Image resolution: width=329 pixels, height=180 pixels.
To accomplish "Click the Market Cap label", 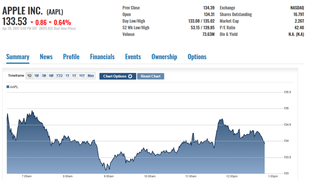I will [x=229, y=21].
